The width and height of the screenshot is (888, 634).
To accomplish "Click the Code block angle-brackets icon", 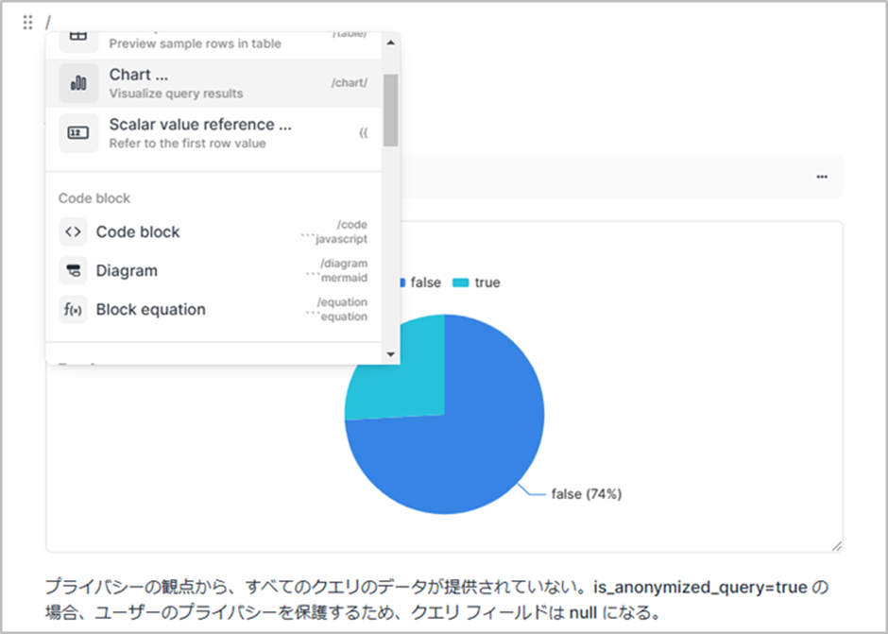I will coord(73,232).
